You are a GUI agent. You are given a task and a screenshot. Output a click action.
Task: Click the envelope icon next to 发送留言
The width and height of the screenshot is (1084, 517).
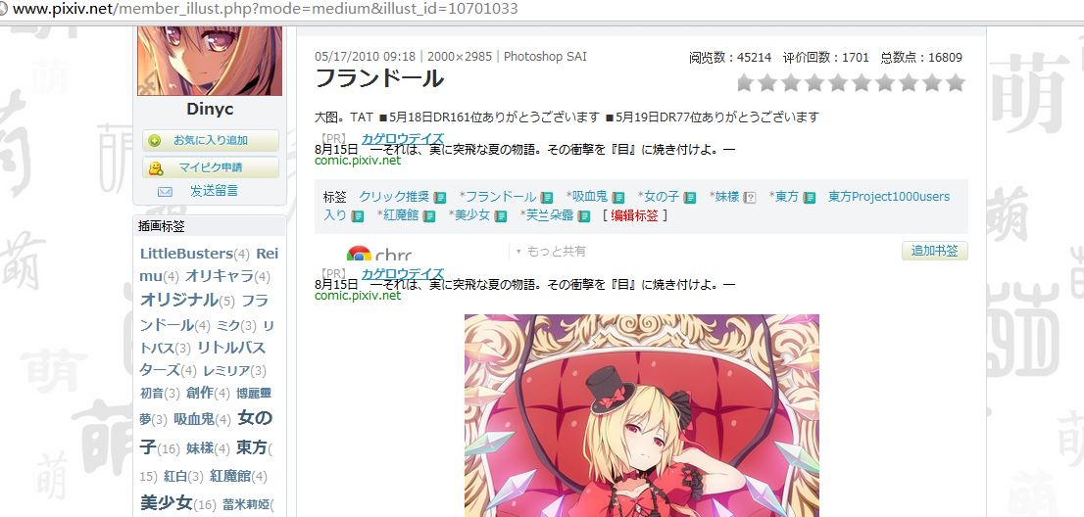[x=165, y=192]
